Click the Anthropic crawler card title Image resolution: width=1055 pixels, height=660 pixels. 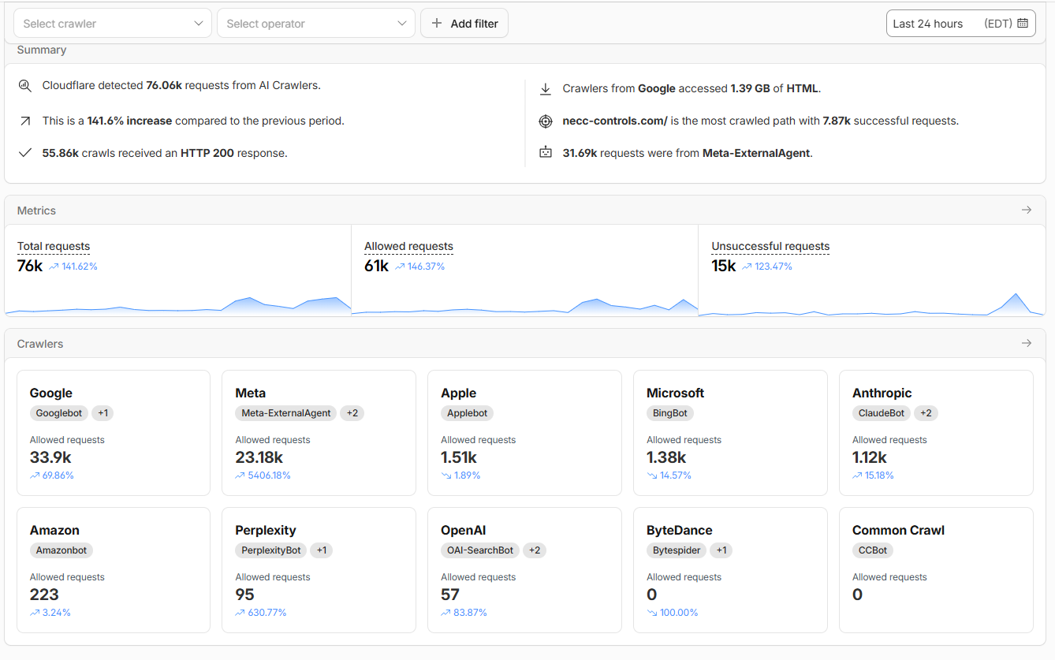coord(882,393)
